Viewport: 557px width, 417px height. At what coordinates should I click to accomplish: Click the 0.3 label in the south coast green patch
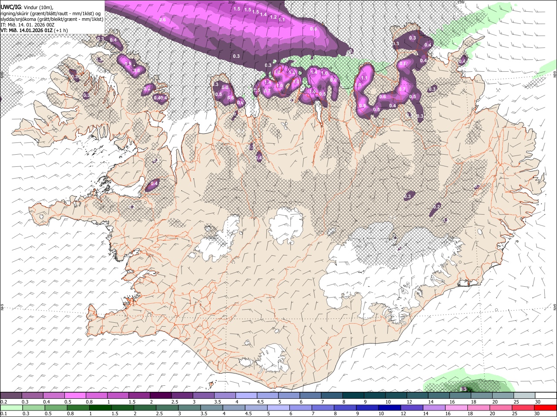click(x=463, y=389)
